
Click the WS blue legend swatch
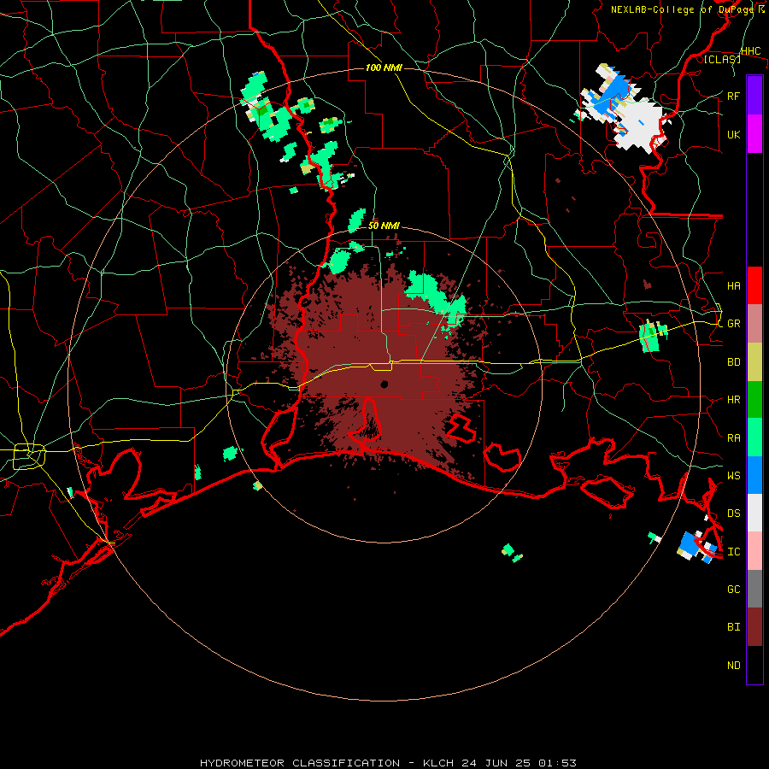tap(754, 475)
